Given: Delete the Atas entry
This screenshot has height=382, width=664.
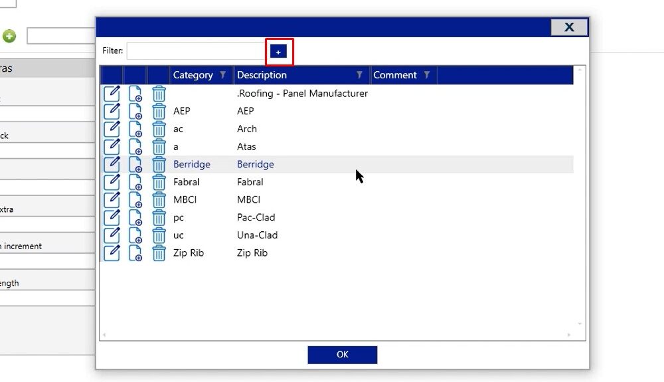Looking at the screenshot, I should [x=159, y=147].
